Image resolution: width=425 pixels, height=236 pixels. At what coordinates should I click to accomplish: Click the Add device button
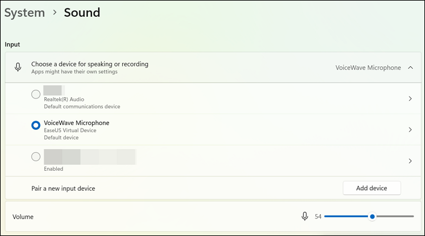click(372, 188)
